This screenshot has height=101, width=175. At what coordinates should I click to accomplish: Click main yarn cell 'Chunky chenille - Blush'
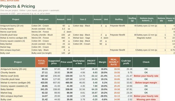(44, 35)
